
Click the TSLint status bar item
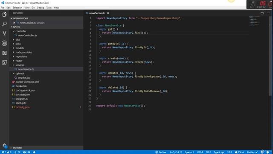239,152
